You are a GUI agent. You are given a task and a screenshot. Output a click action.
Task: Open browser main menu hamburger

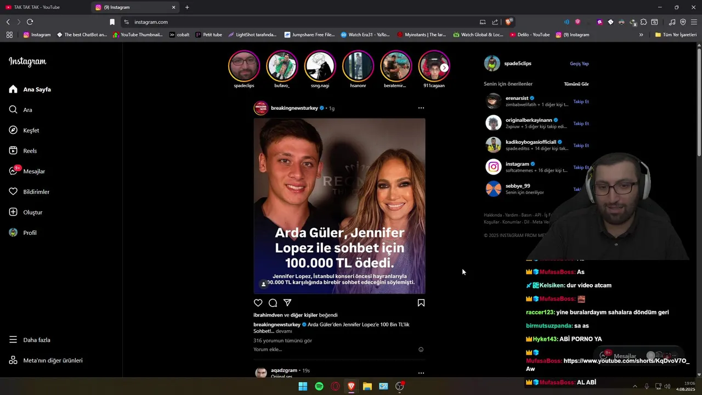pos(694,22)
